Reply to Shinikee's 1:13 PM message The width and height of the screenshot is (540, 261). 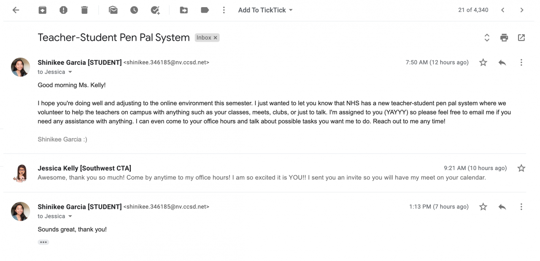(502, 207)
